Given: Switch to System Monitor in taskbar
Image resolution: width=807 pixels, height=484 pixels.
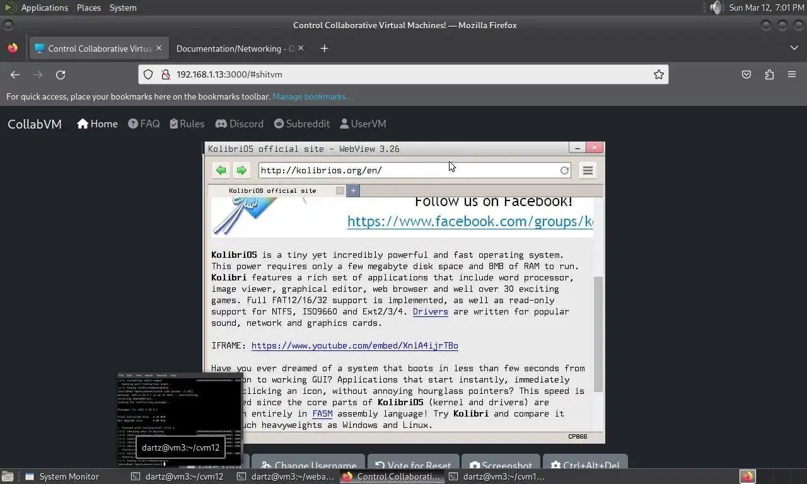Looking at the screenshot, I should click(62, 476).
